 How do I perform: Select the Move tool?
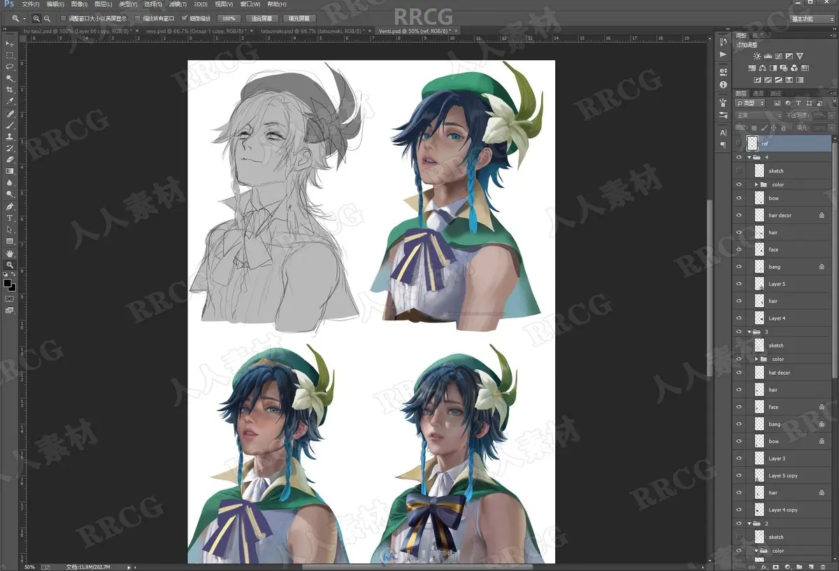point(10,43)
